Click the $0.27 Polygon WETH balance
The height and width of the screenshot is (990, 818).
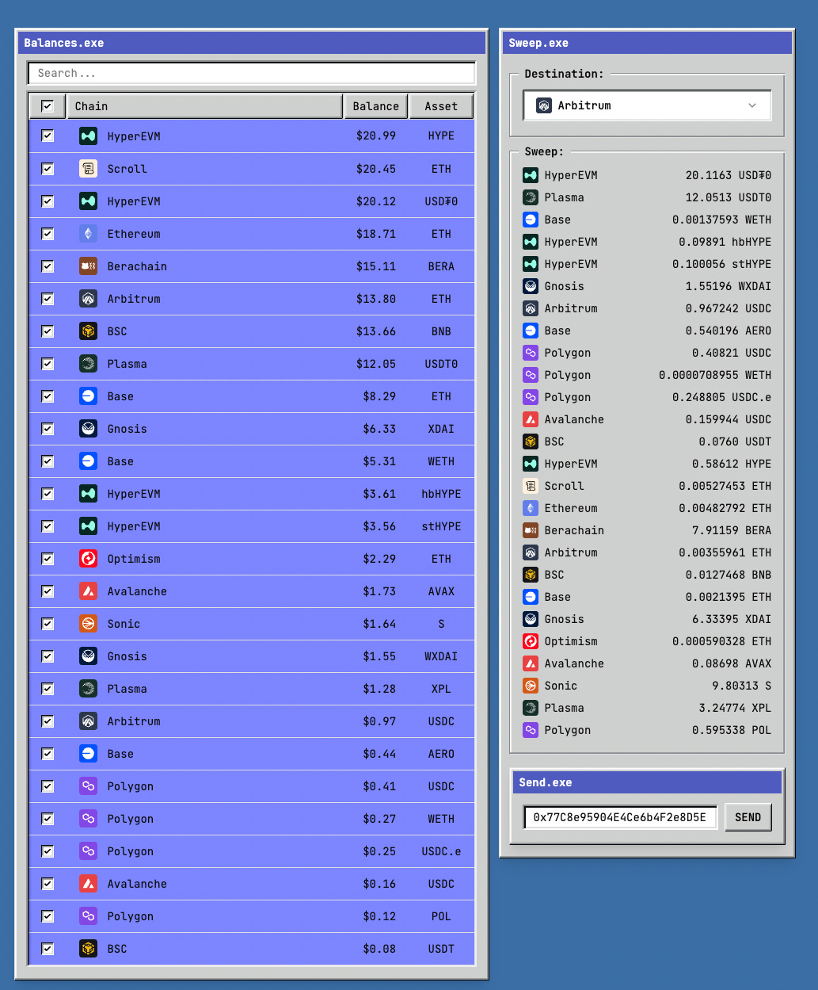[x=379, y=818]
